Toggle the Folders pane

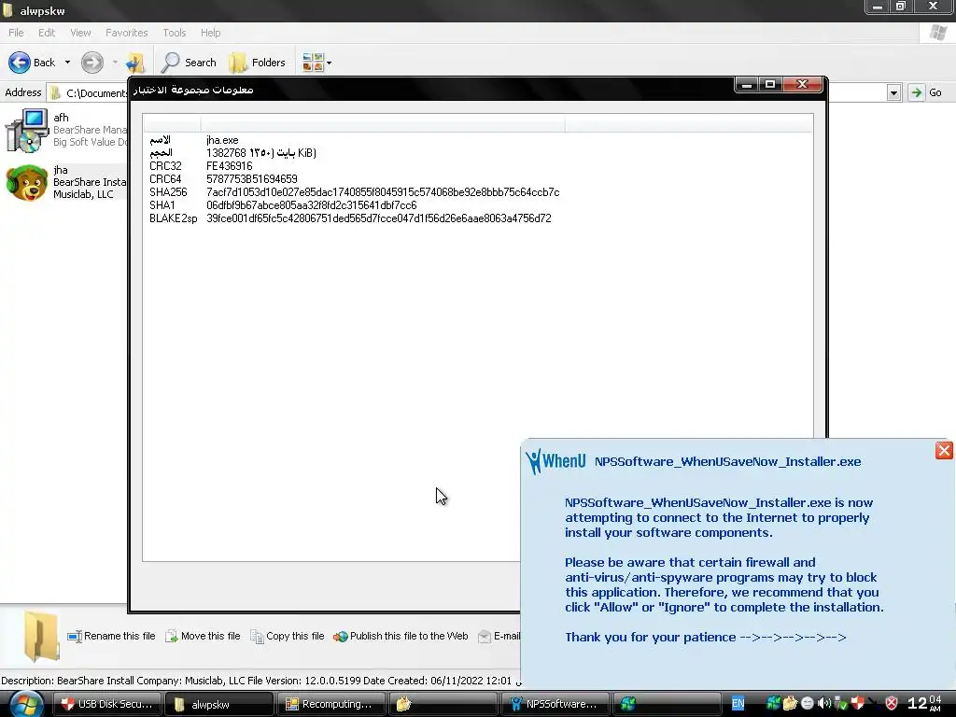(x=257, y=63)
